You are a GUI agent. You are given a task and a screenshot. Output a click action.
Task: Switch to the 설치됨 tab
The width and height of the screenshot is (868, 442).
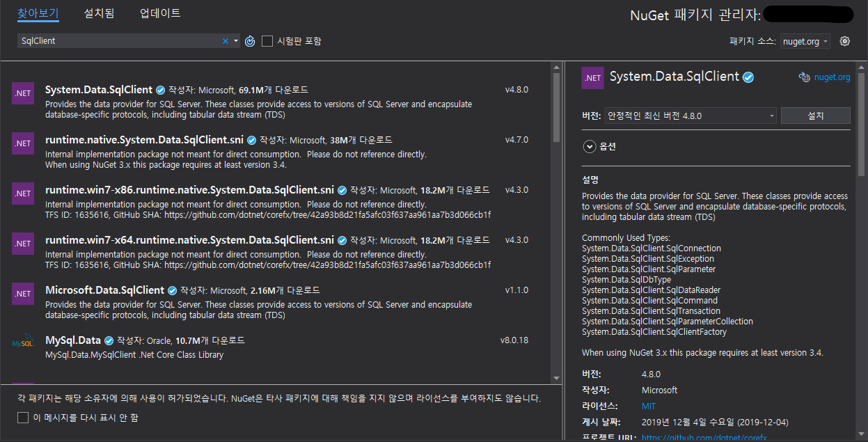tap(100, 13)
